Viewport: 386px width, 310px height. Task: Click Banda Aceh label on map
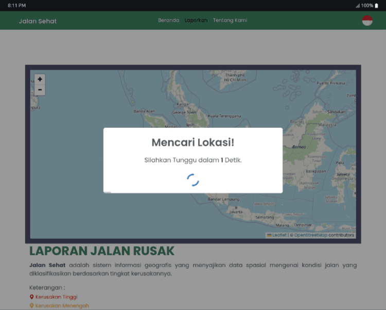click(144, 111)
